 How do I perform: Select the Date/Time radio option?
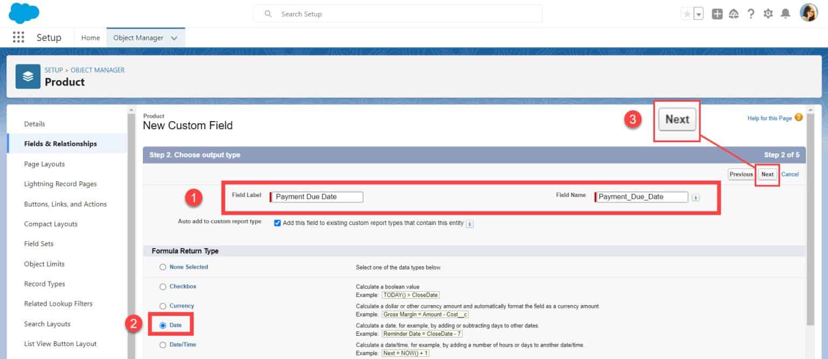(163, 345)
